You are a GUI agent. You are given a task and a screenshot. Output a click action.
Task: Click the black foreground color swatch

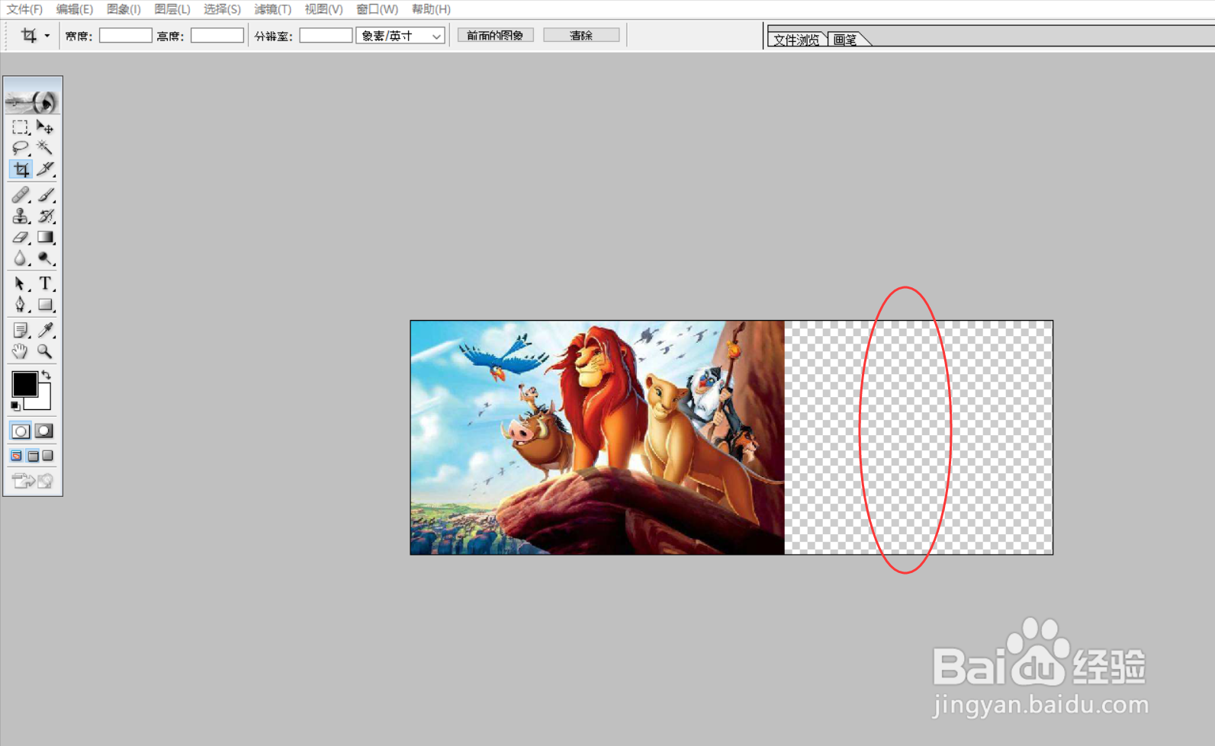24,384
